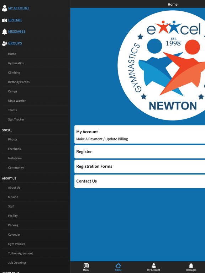205x273 pixels.
Task: Click the Groups people icon
Action: click(5, 43)
